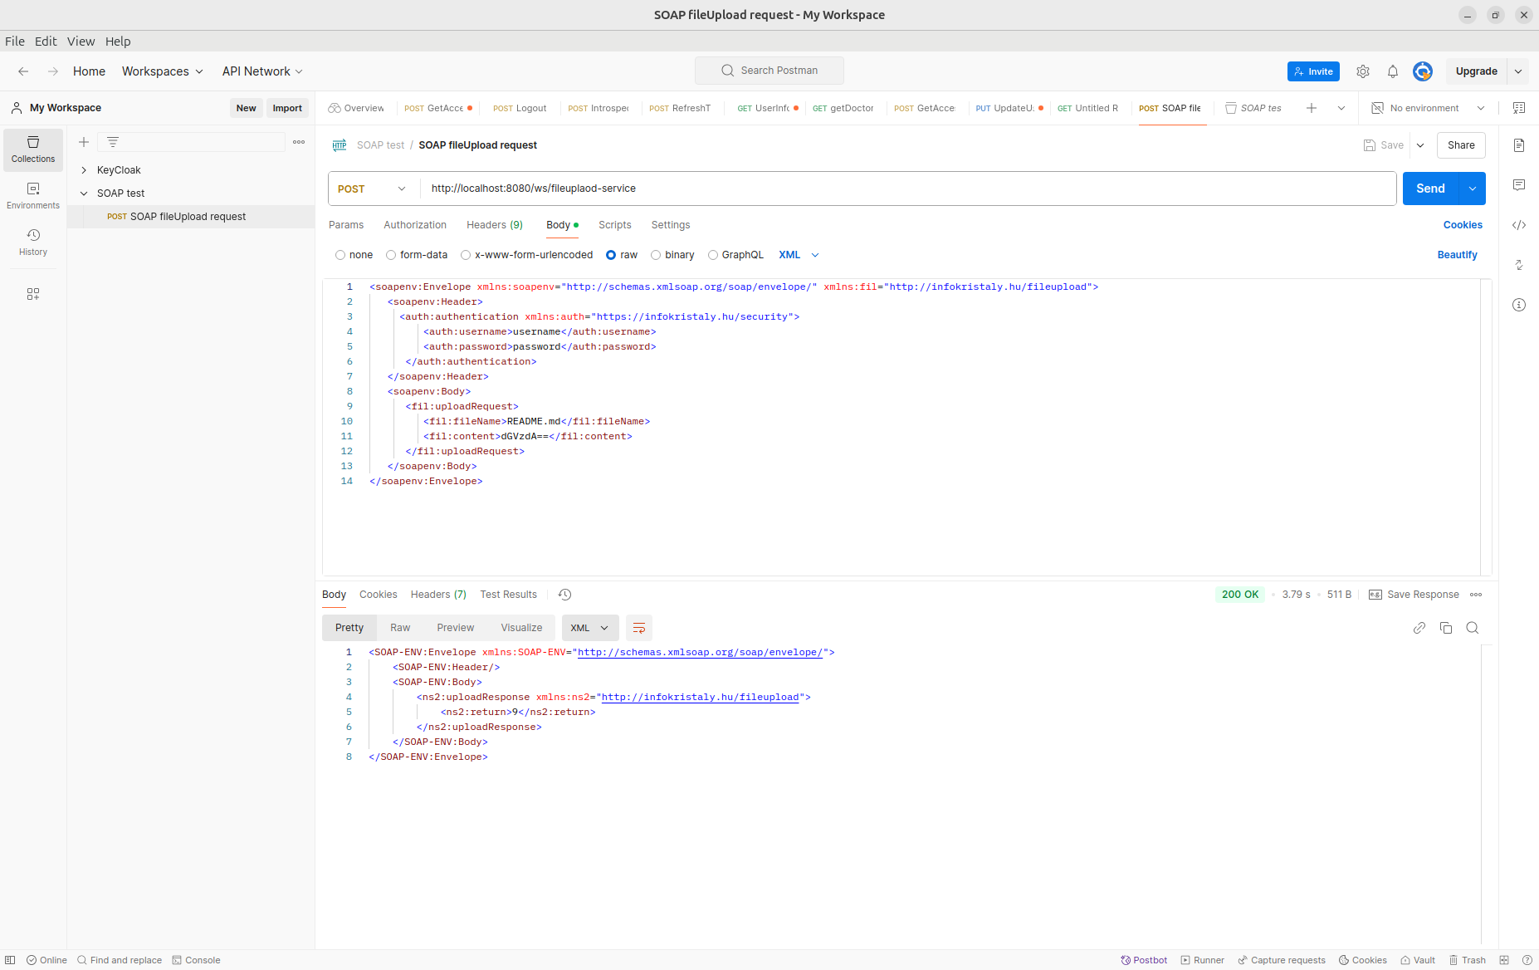Open the environment quick look icon

click(x=1519, y=108)
